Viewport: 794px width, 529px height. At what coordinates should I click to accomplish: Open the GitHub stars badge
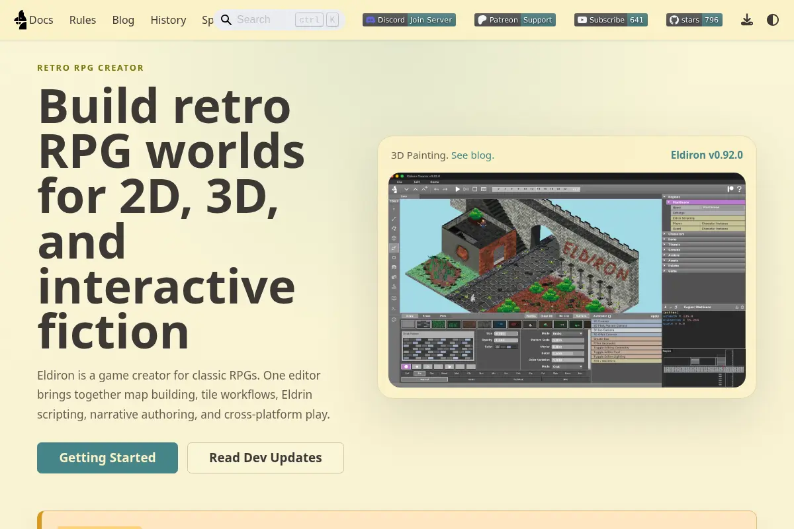click(694, 20)
